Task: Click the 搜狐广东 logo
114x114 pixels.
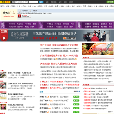Action: pos(9,14)
